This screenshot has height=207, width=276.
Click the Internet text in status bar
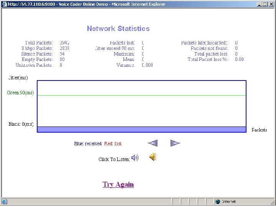229,201
